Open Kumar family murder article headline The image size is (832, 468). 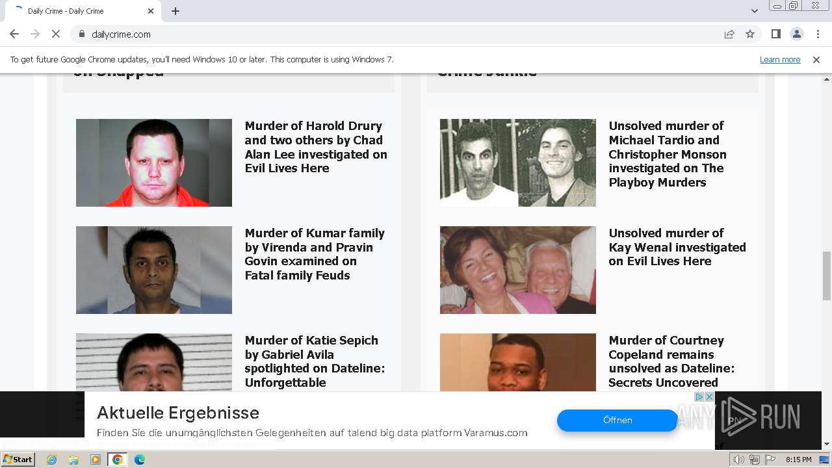click(315, 254)
